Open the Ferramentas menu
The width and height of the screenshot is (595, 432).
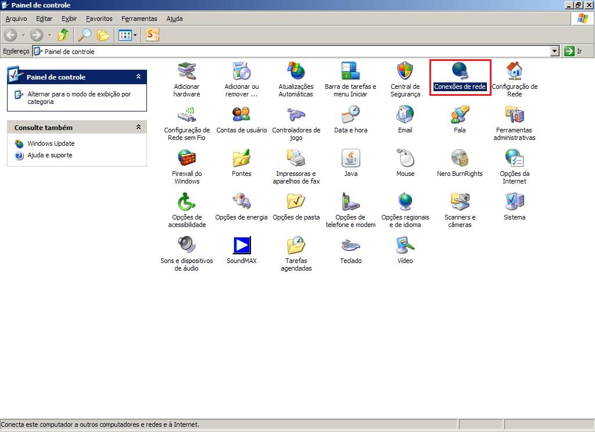[x=139, y=19]
